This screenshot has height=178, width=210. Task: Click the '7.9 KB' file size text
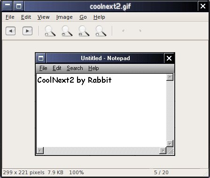(55, 172)
